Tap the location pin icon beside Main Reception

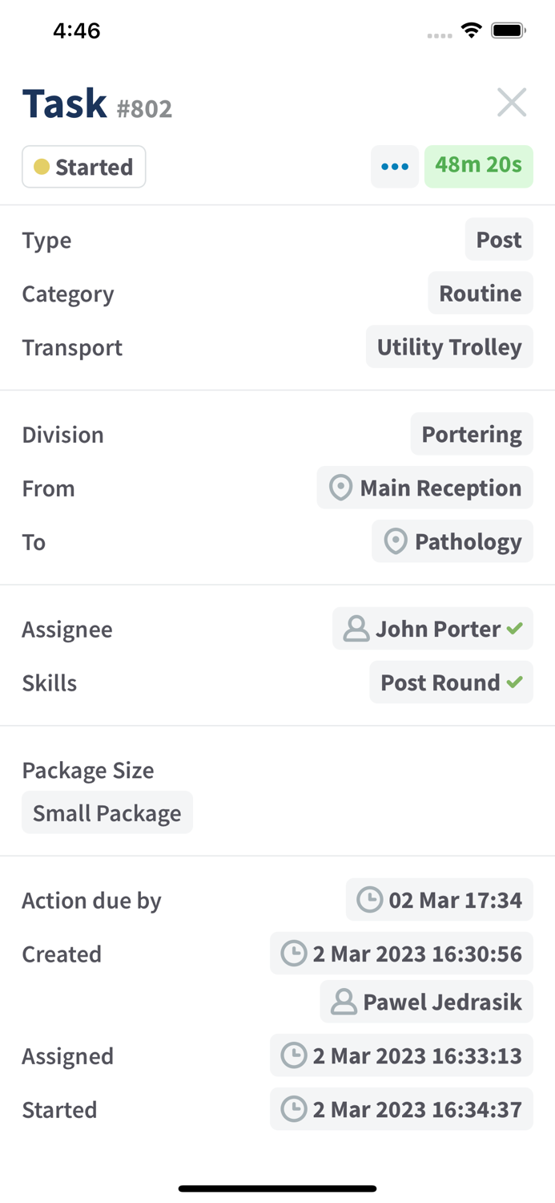pyautogui.click(x=340, y=488)
